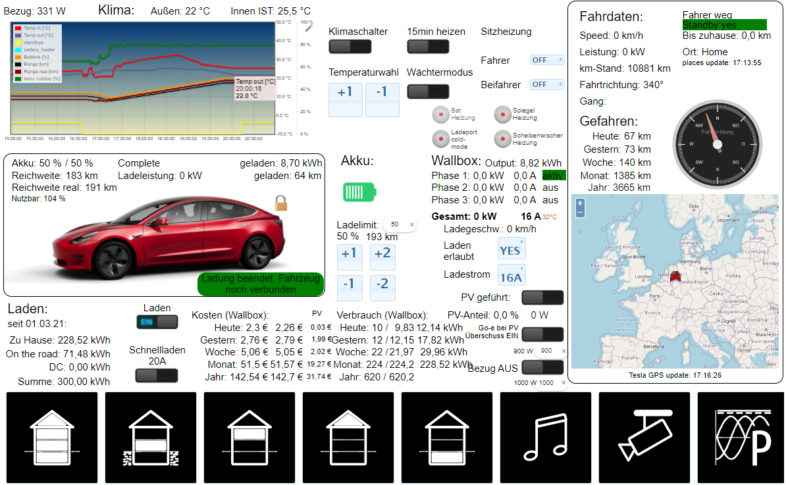Click the padlock icon above the car

[x=280, y=203]
